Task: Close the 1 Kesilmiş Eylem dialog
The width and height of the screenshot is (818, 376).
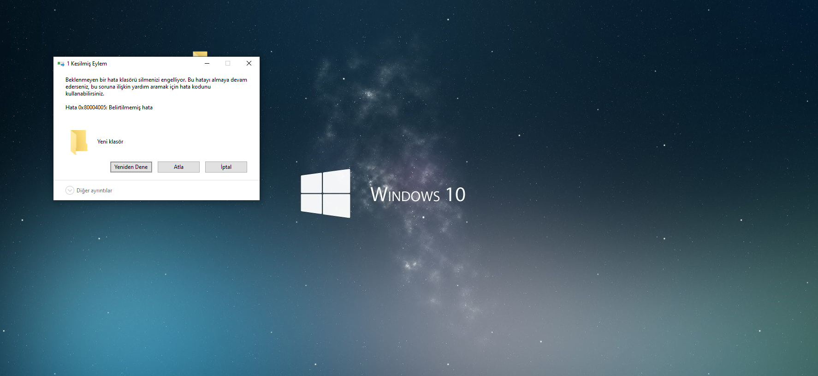Action: (249, 63)
